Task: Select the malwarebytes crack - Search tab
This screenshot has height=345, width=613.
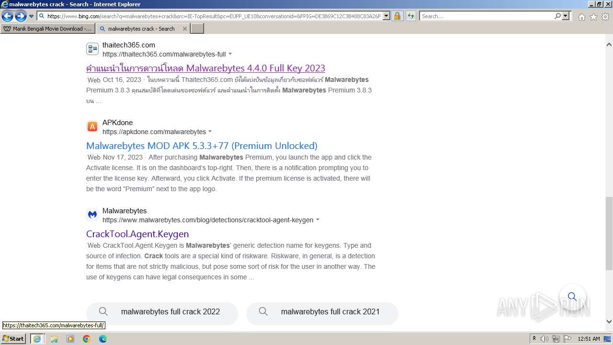Action: (141, 29)
